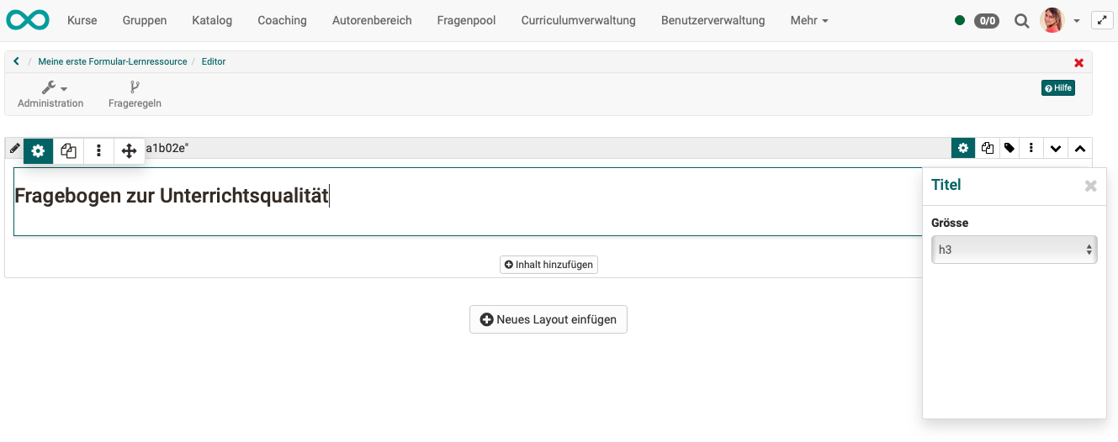Click the duplicate layout icon on the right
Image resolution: width=1118 pixels, height=442 pixels.
click(987, 148)
